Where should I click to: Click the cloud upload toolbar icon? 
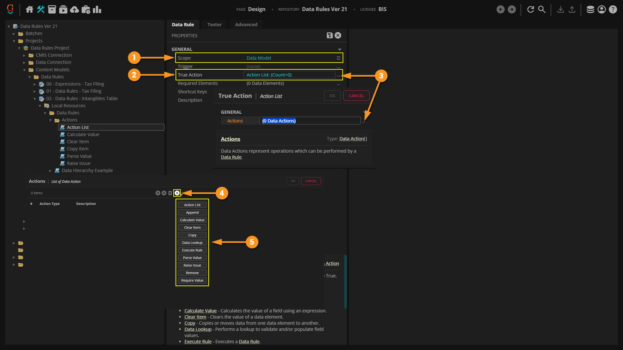point(74,9)
